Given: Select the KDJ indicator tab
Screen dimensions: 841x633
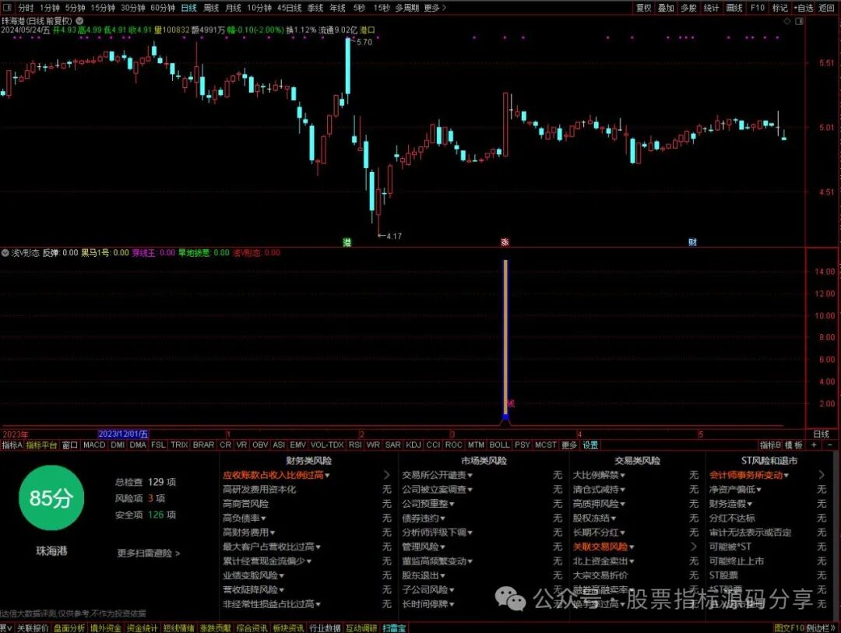Looking at the screenshot, I should pos(413,445).
